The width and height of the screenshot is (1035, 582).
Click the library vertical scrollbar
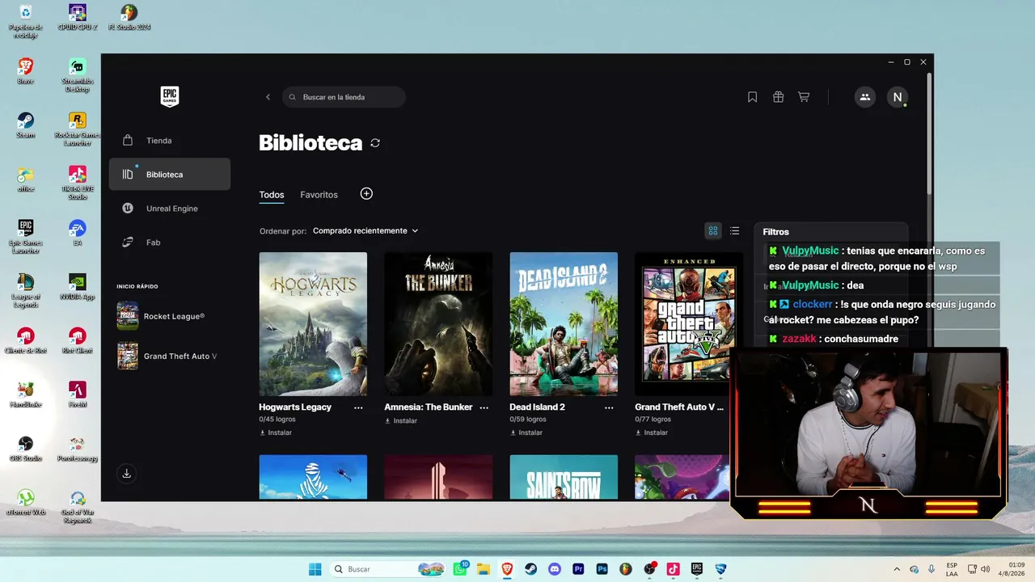click(930, 134)
